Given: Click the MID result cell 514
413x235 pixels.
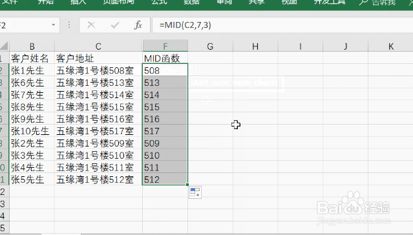Looking at the screenshot, I should click(165, 94).
